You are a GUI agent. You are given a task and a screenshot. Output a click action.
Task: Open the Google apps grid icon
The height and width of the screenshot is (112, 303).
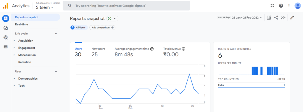coord(272,6)
